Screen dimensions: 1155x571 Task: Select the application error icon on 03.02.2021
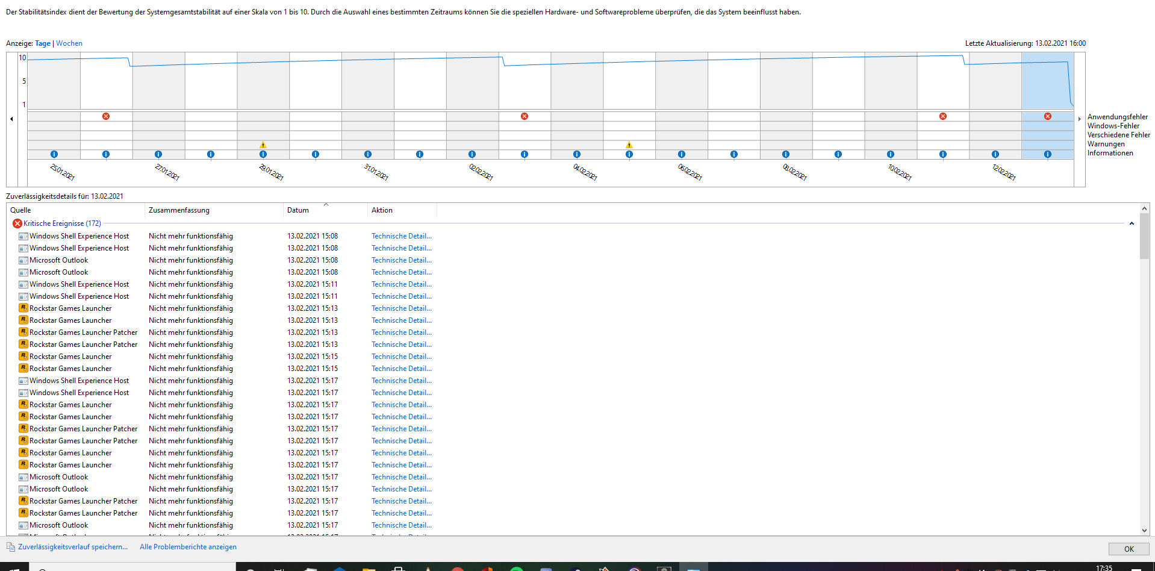tap(525, 116)
